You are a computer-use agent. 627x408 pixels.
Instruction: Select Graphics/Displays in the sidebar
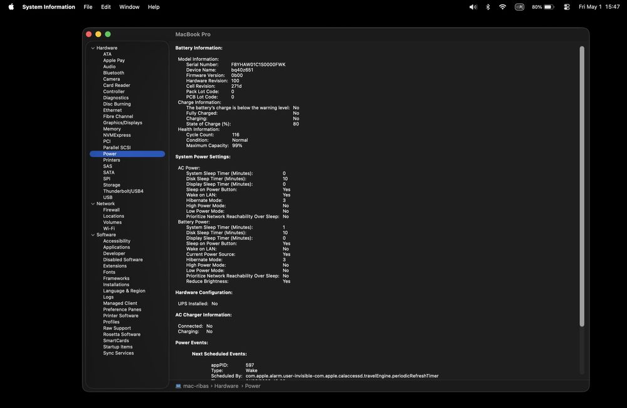(x=123, y=122)
